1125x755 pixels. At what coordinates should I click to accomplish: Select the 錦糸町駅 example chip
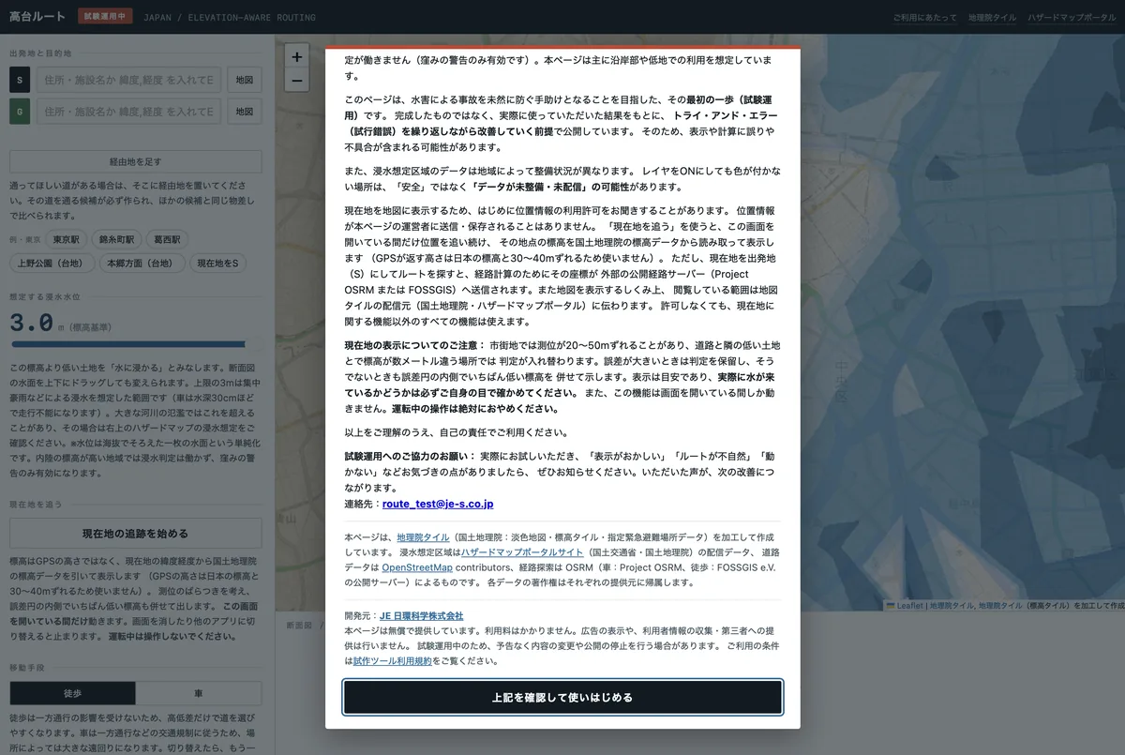pos(117,239)
